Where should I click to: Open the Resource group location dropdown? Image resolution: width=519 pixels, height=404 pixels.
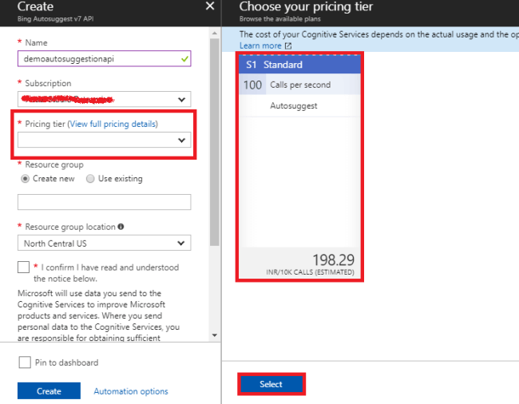[x=104, y=244]
